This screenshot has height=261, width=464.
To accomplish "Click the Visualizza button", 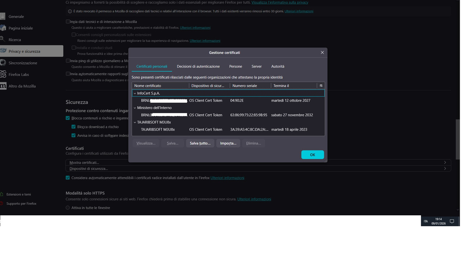I will click(146, 143).
